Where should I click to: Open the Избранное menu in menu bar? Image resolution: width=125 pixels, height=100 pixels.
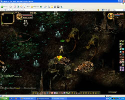(16, 4)
